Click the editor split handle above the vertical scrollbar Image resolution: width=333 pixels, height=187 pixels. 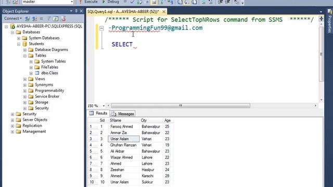tap(321, 19)
